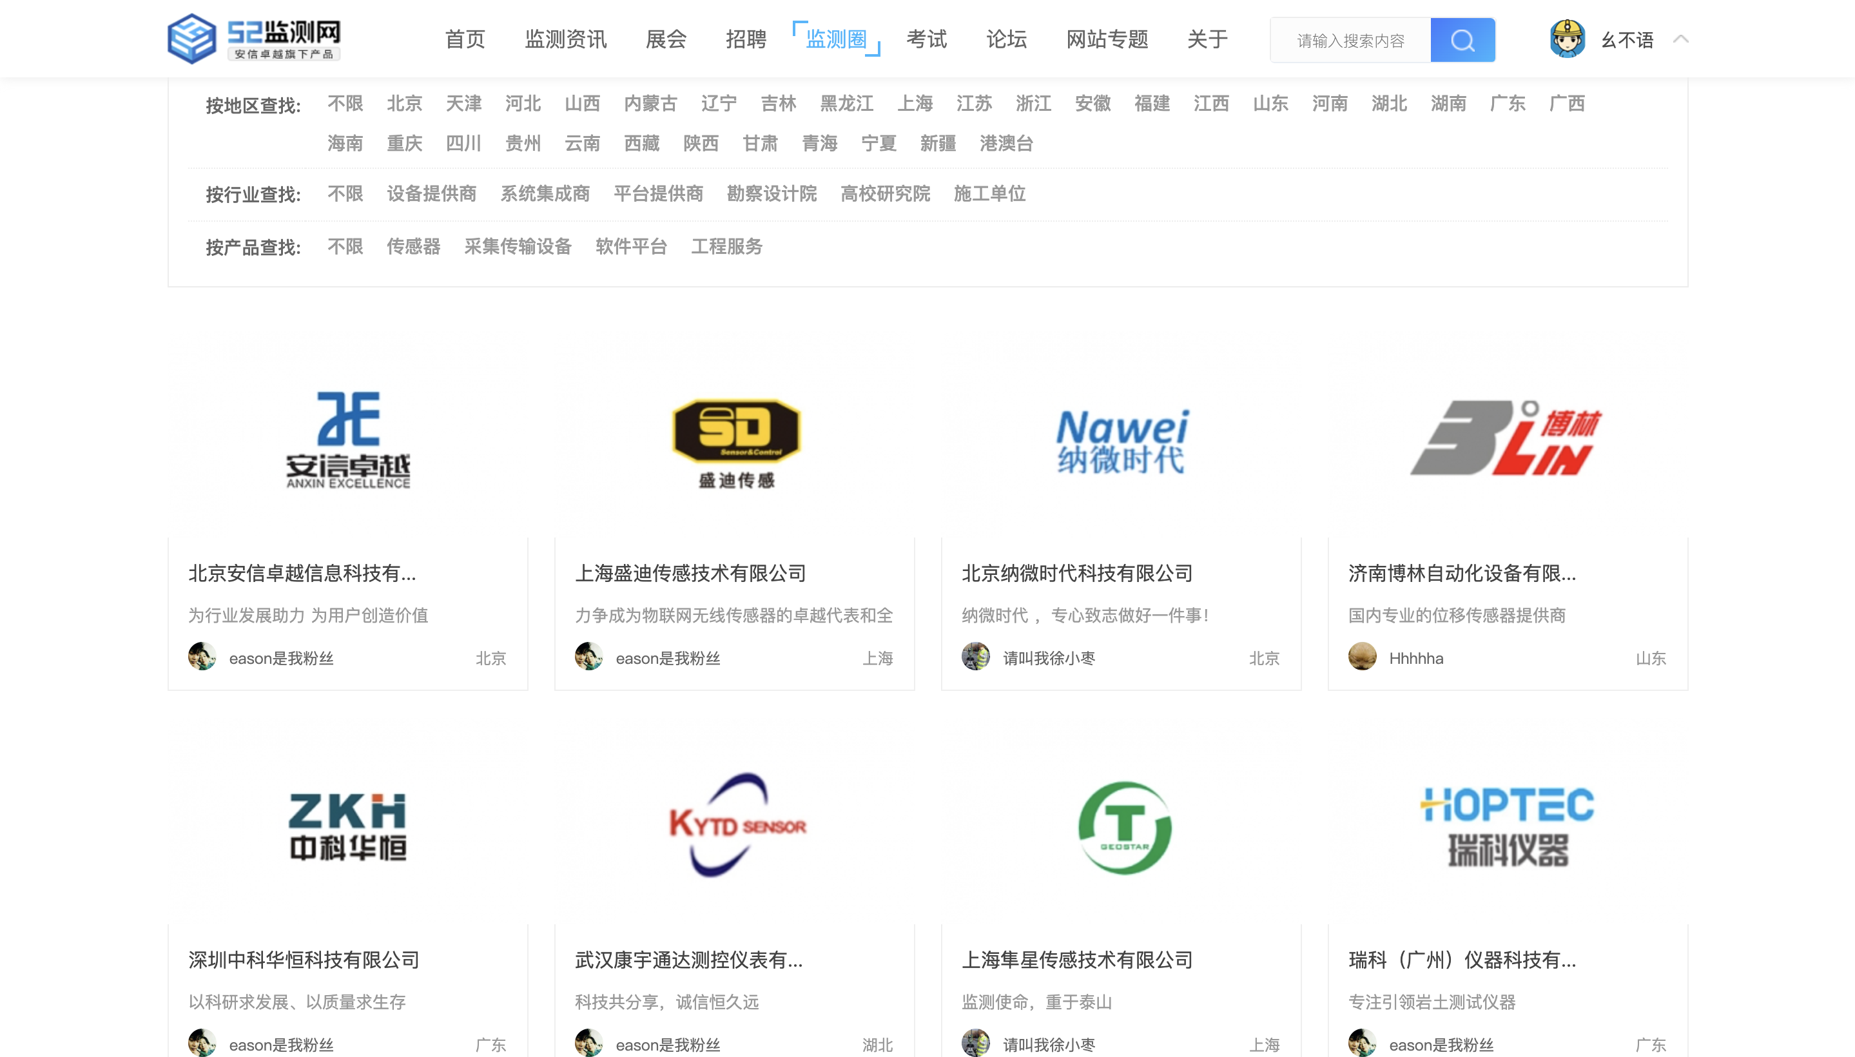Click eason是我粉丝 avatar on 北京安信卓越 card
This screenshot has height=1057, width=1855.
coord(202,657)
